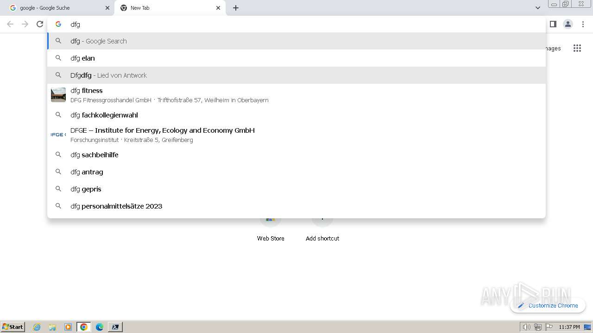Click the show desktop tray icon
This screenshot has width=593, height=333.
click(588, 327)
